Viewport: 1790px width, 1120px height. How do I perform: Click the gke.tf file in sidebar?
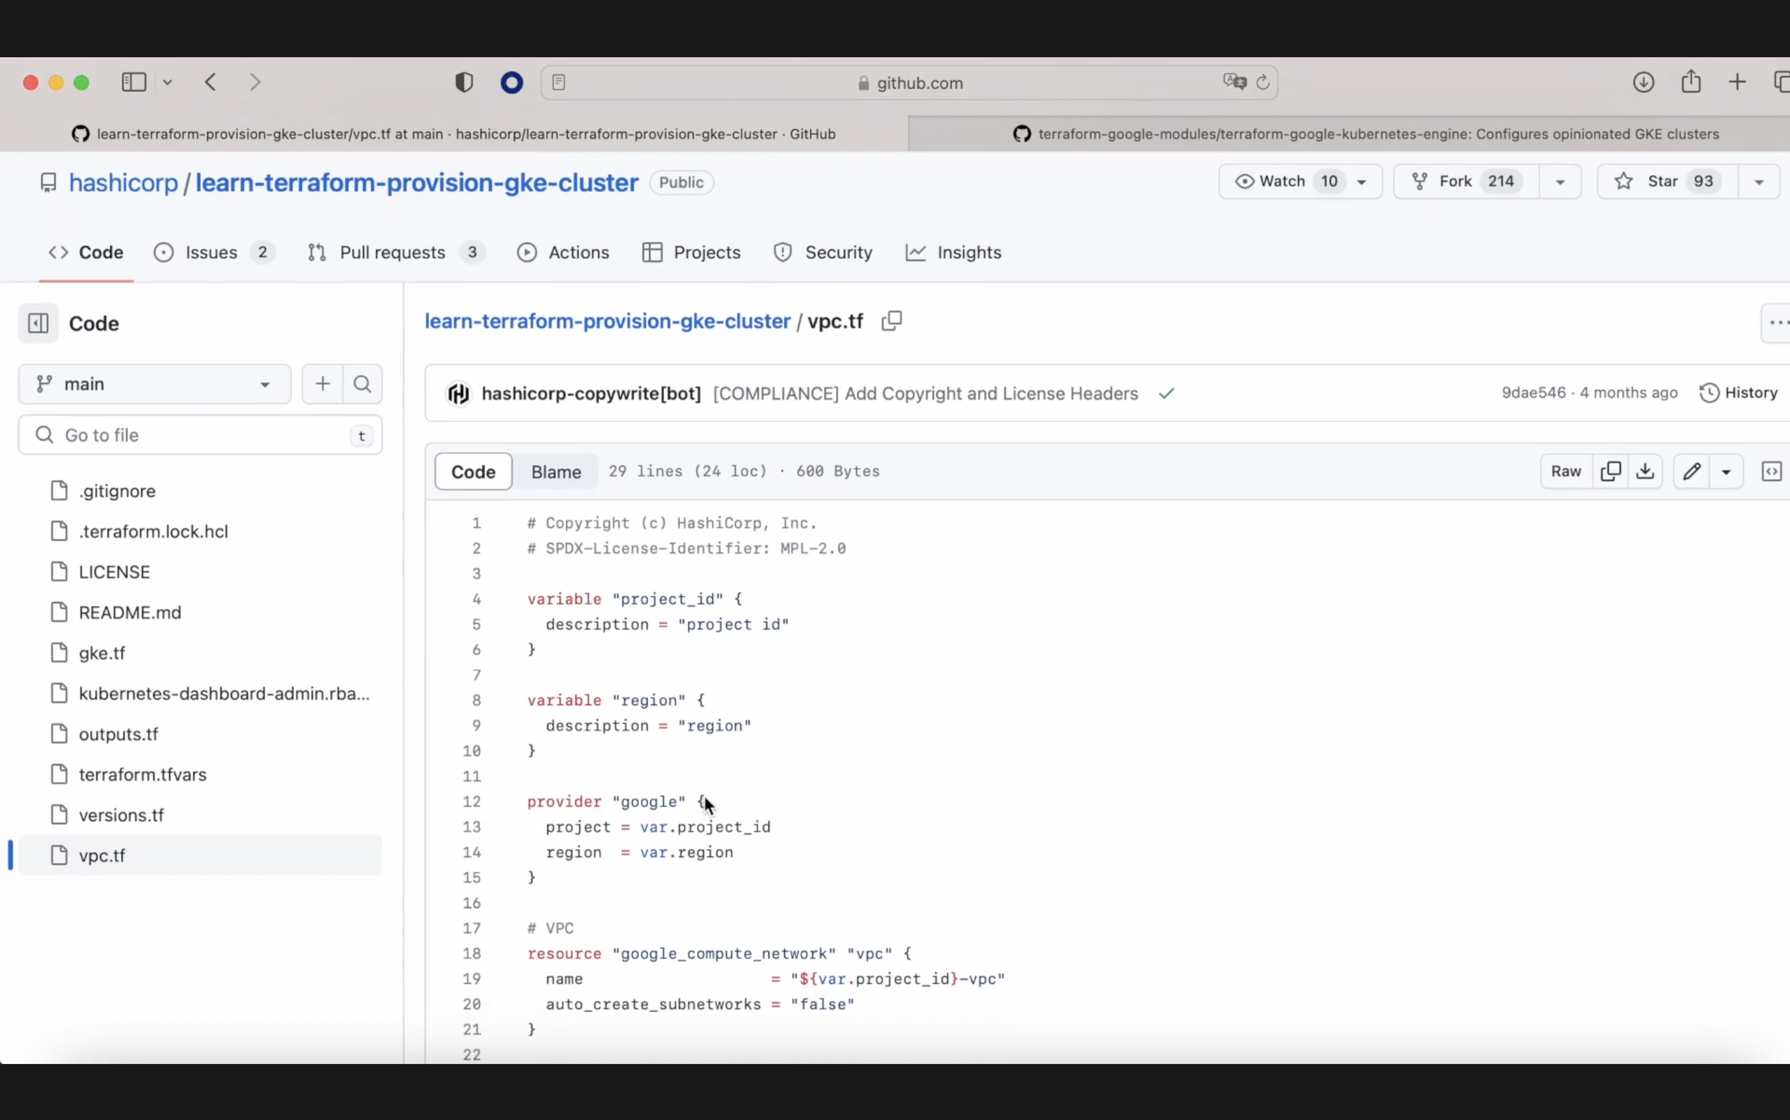pos(102,653)
